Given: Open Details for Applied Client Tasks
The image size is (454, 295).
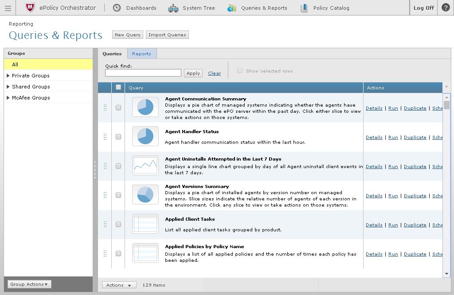Looking at the screenshot, I should (x=374, y=225).
